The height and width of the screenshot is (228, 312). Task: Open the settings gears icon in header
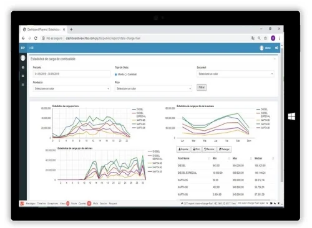click(276, 48)
